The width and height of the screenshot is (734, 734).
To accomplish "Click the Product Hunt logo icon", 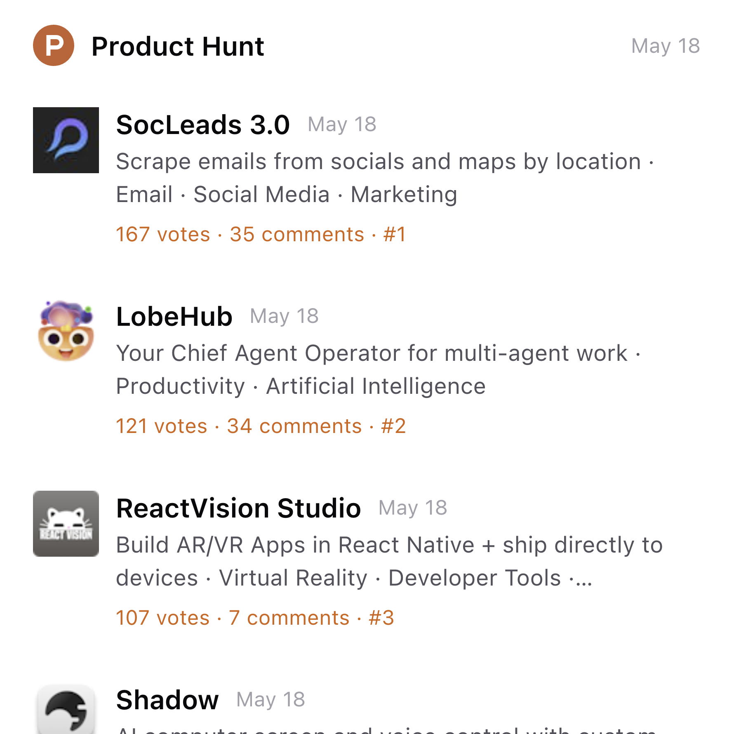I will (54, 45).
